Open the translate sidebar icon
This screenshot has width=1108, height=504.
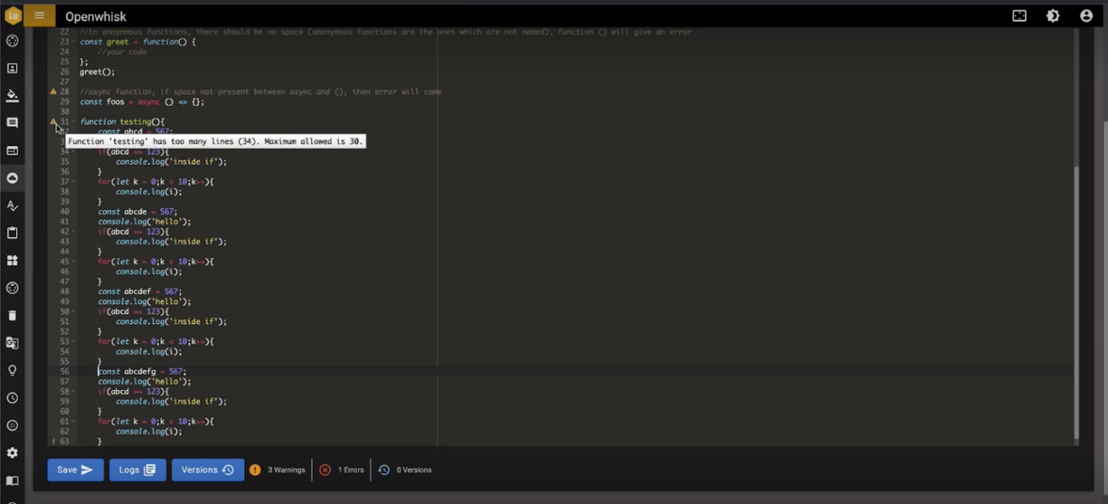point(13,343)
